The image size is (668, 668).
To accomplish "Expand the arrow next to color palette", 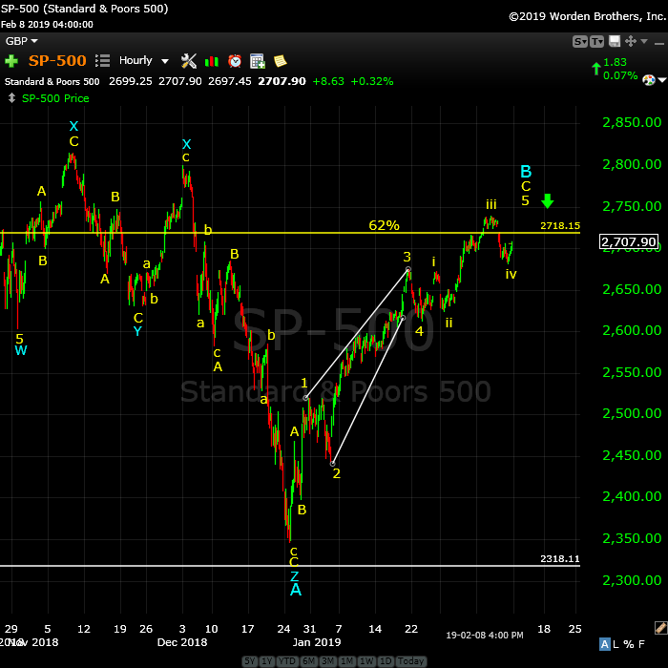I will (662, 79).
